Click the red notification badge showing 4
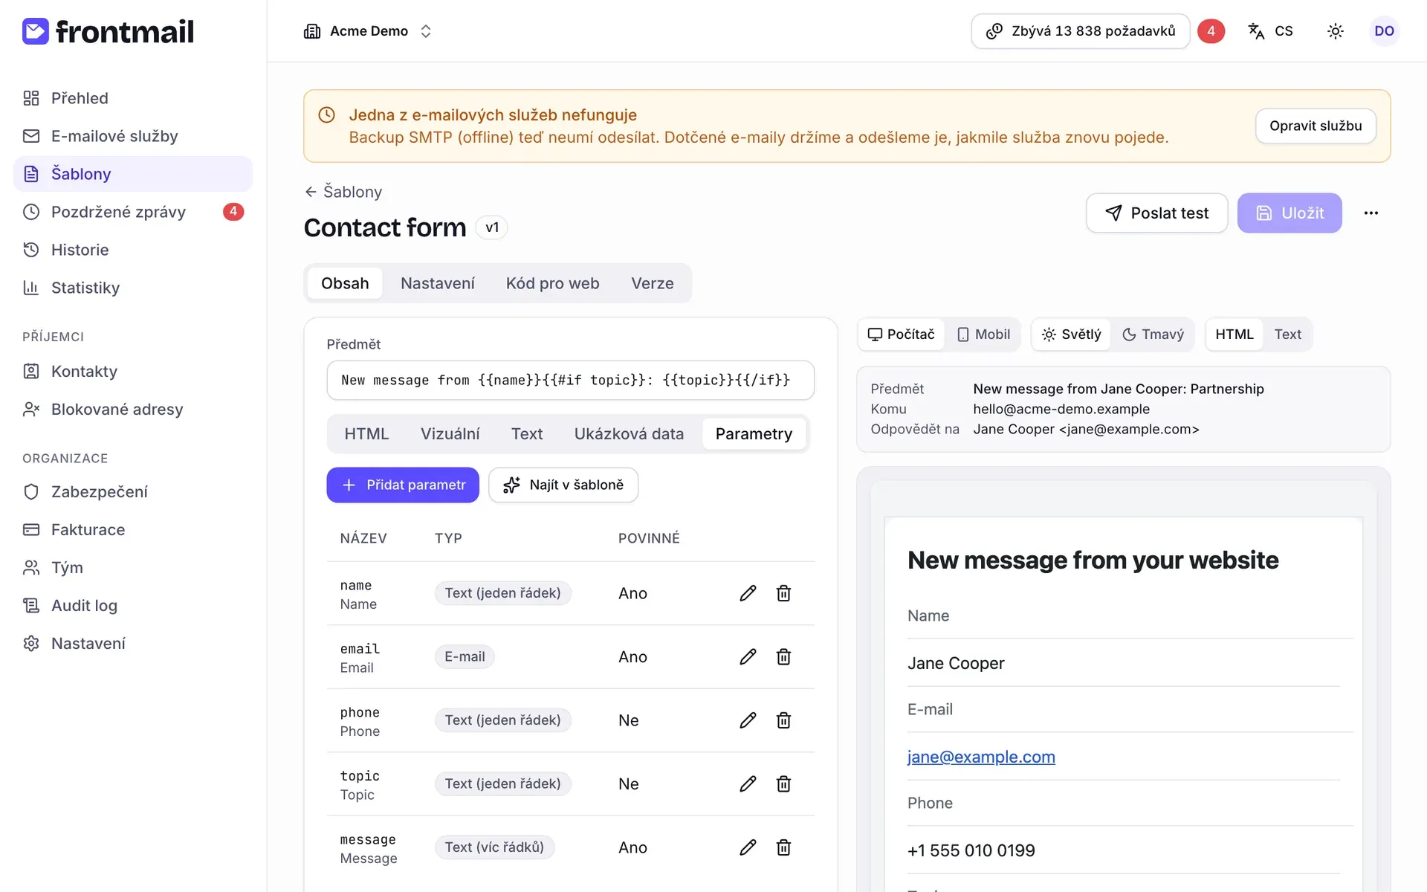This screenshot has height=892, width=1427. (1211, 31)
